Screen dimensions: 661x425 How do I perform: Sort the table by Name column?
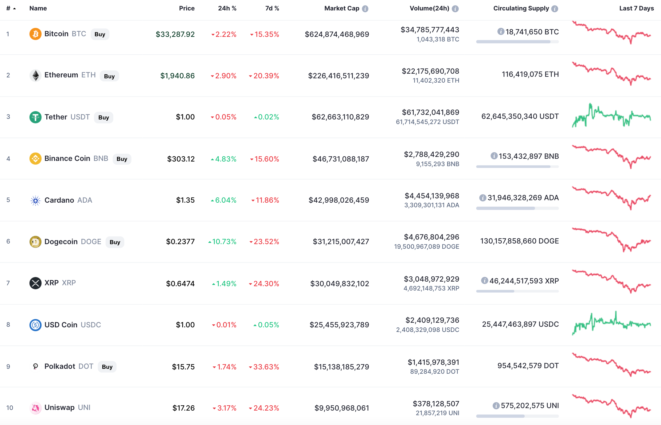(x=38, y=8)
